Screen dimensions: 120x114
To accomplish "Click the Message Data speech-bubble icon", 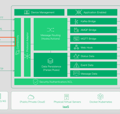I will [x=76, y=73].
